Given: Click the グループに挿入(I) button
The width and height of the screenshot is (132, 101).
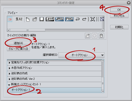Looking at the screenshot, I should click(18, 49).
